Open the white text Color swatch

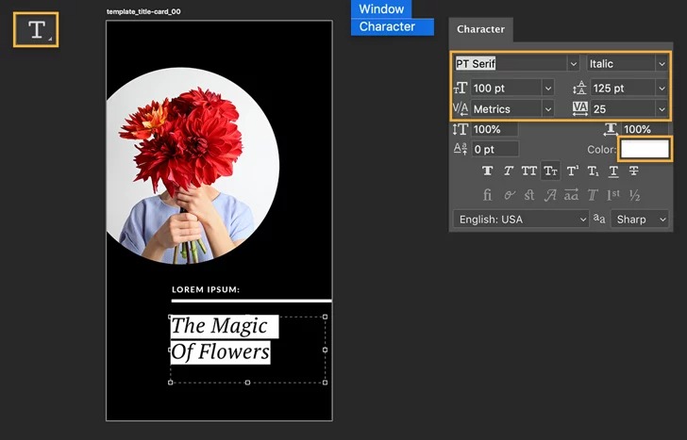click(645, 149)
